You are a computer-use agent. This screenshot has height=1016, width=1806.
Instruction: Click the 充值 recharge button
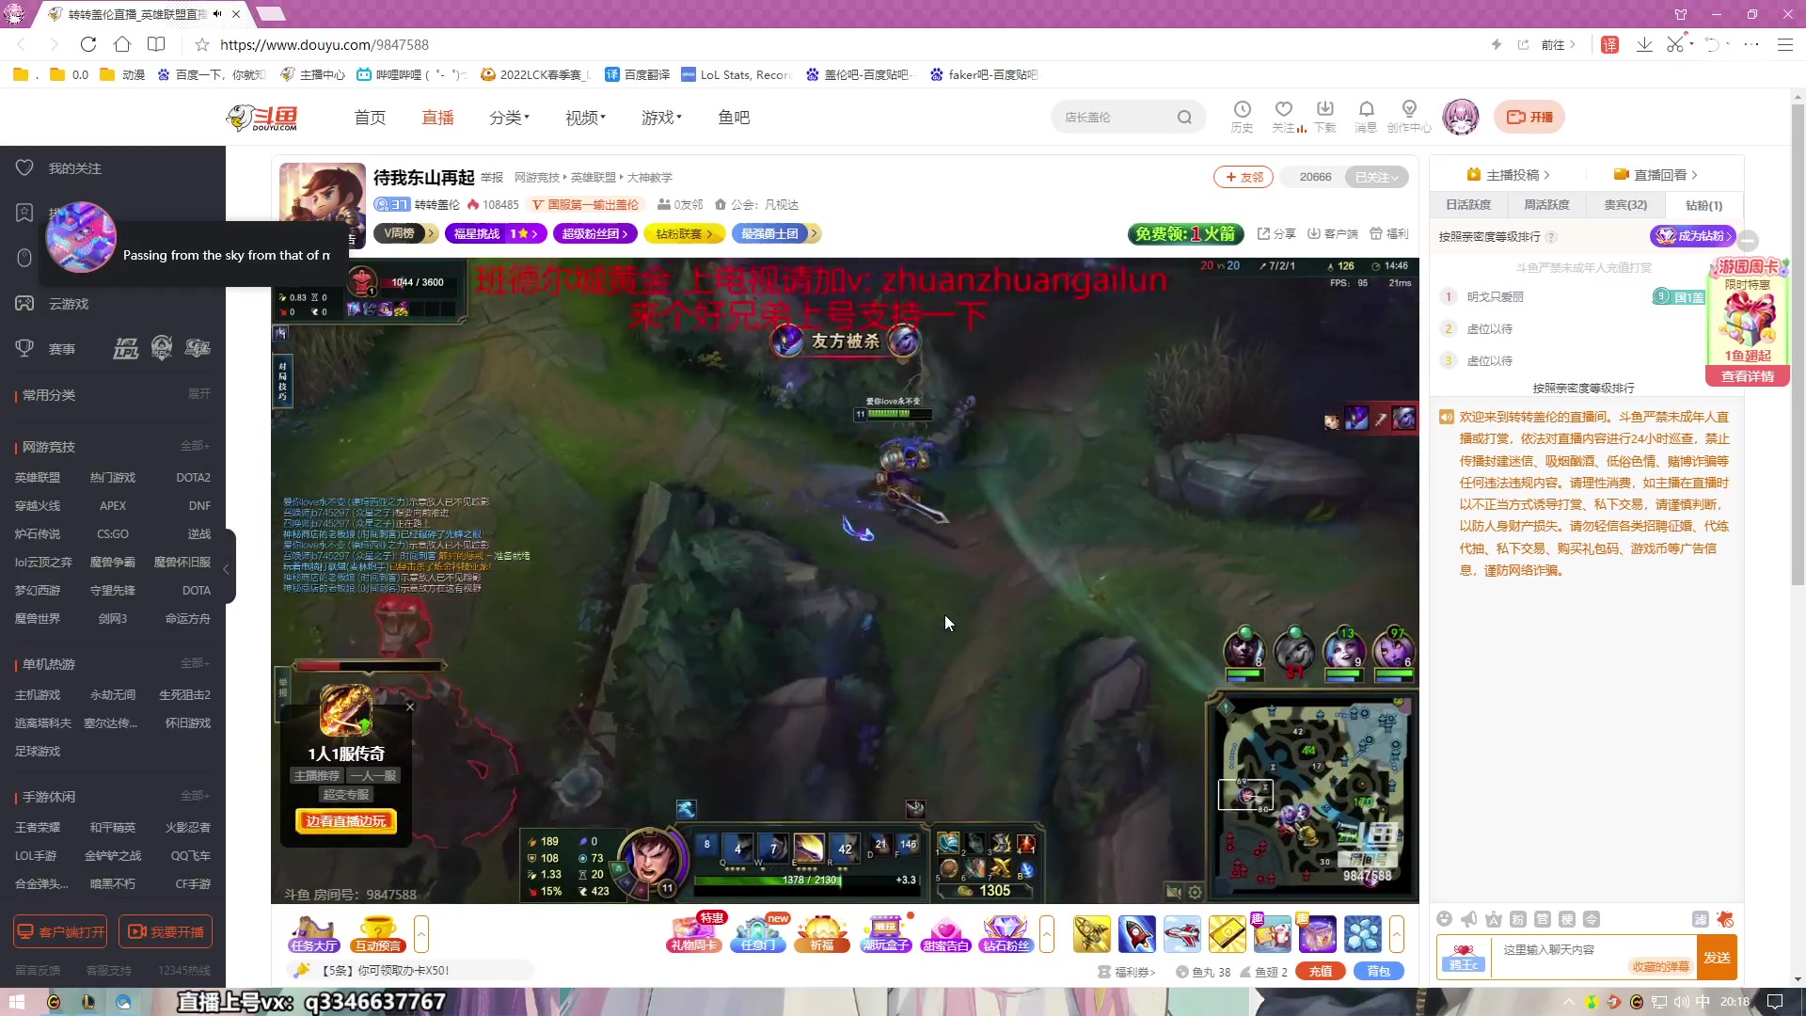pyautogui.click(x=1320, y=972)
